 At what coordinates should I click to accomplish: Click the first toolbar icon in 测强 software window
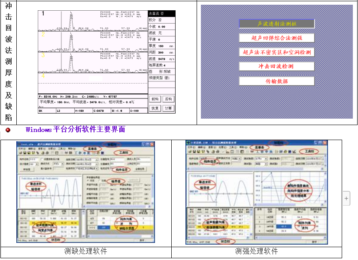pyautogui.click(x=189, y=152)
